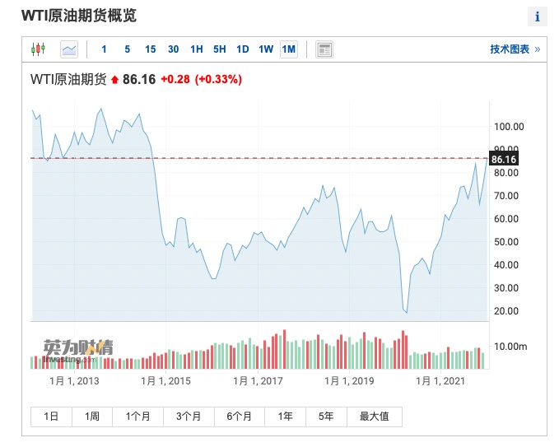
Task: Switch to area chart type
Action: click(69, 49)
